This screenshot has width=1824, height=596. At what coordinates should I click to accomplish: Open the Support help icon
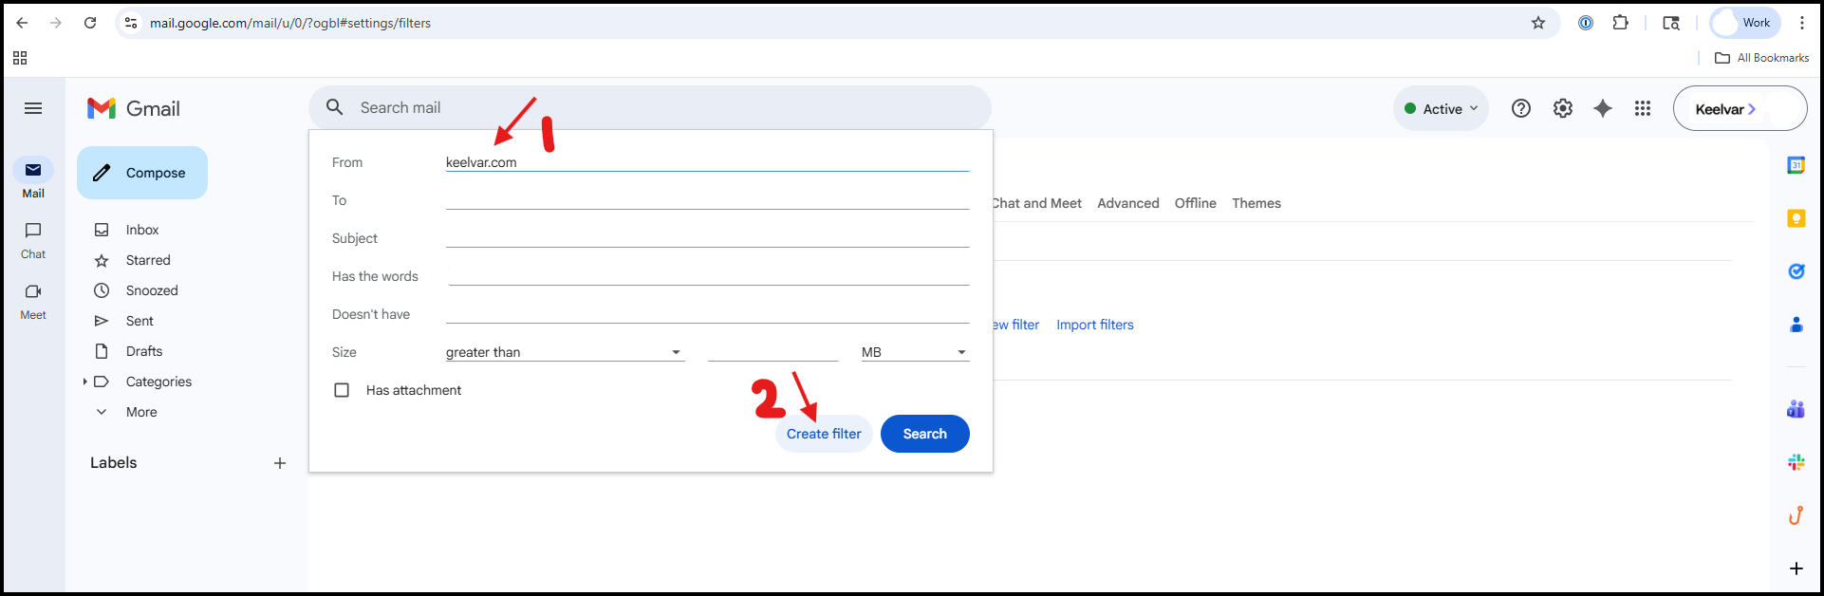coord(1521,108)
